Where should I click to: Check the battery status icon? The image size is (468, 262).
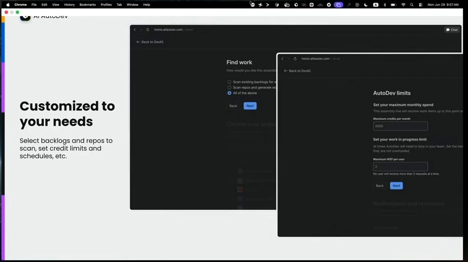tap(394, 5)
